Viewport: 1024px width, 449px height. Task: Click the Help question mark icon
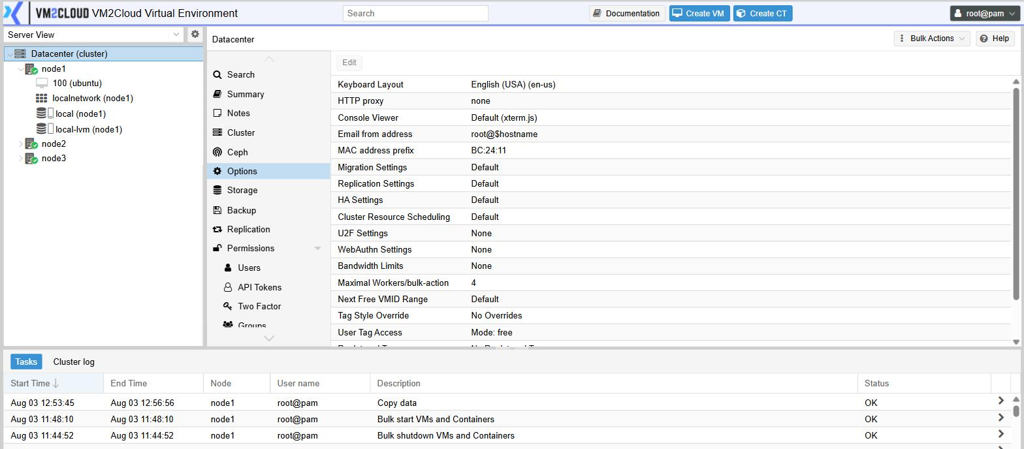(984, 39)
